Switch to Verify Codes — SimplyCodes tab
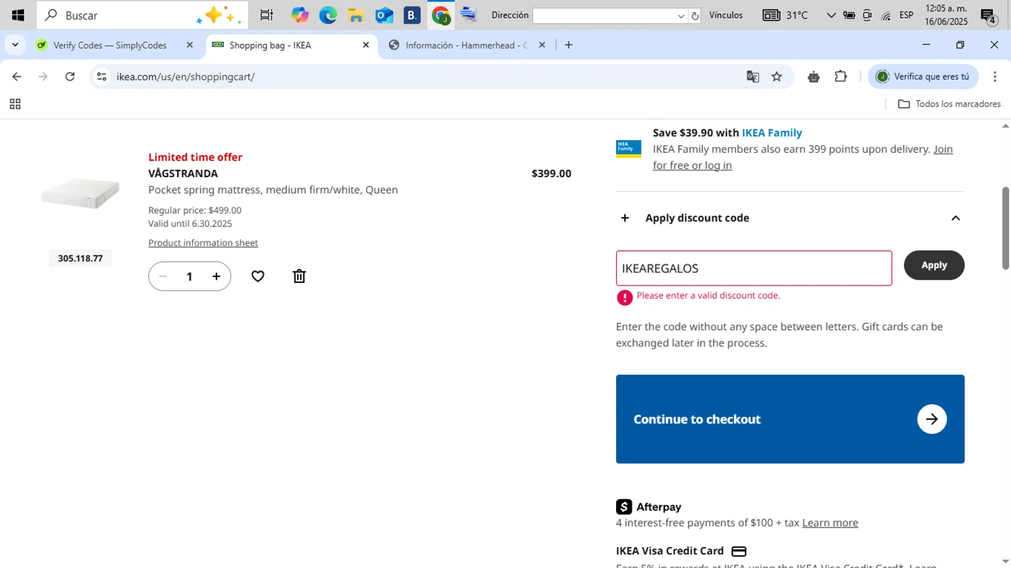1011x568 pixels. tap(110, 45)
